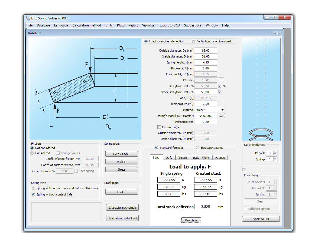The image size is (325, 243).
Task: Click the Outside diameter De field
Action: (206, 50)
